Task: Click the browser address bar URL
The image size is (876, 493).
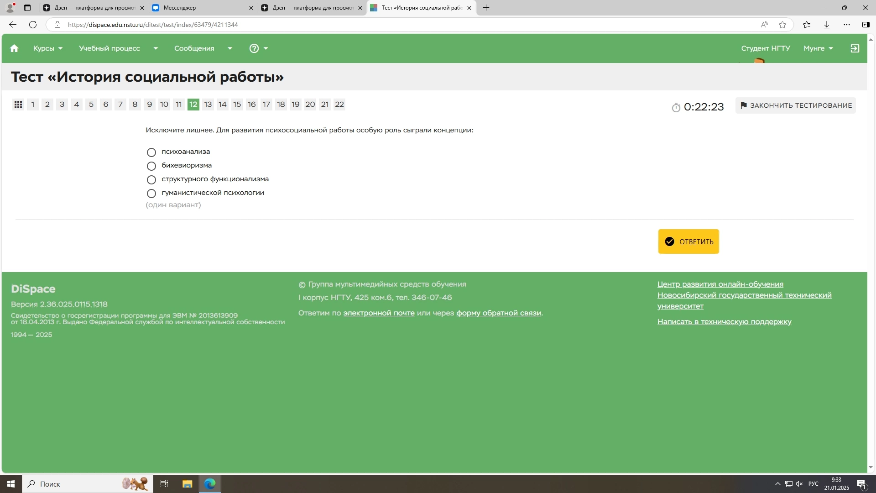Action: (153, 25)
